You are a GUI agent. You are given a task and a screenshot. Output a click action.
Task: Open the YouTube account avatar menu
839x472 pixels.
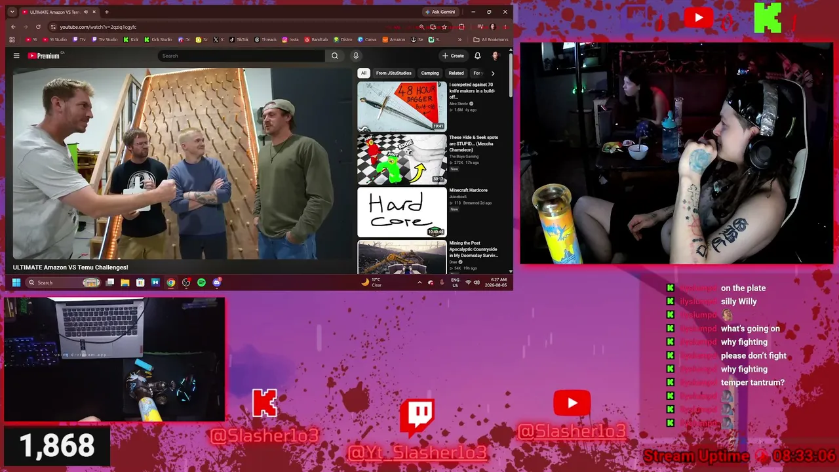tap(496, 56)
